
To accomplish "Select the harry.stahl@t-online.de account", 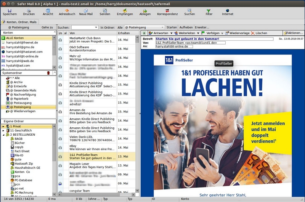I will click(27, 56).
